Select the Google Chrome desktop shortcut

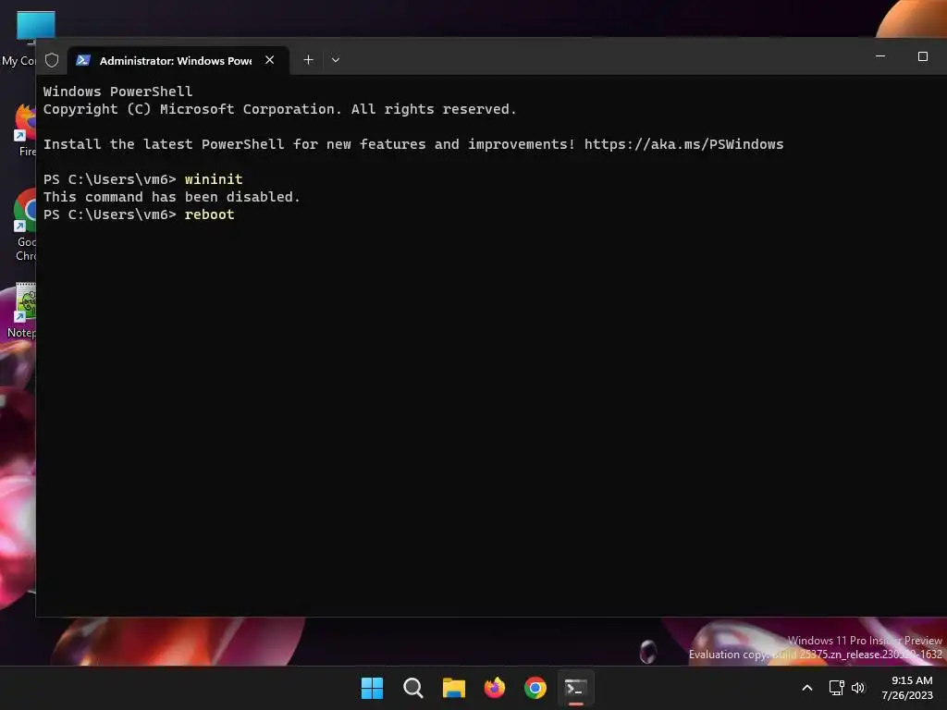23,225
